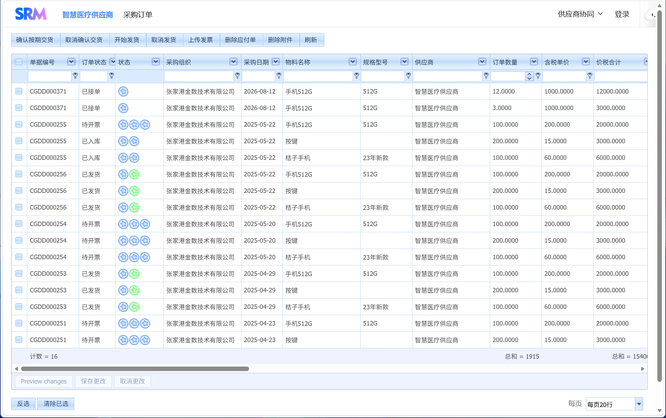The height and width of the screenshot is (418, 666).
Task: Click the scroll-left arrow of horizontal scrollbar
Action: [x=16, y=369]
